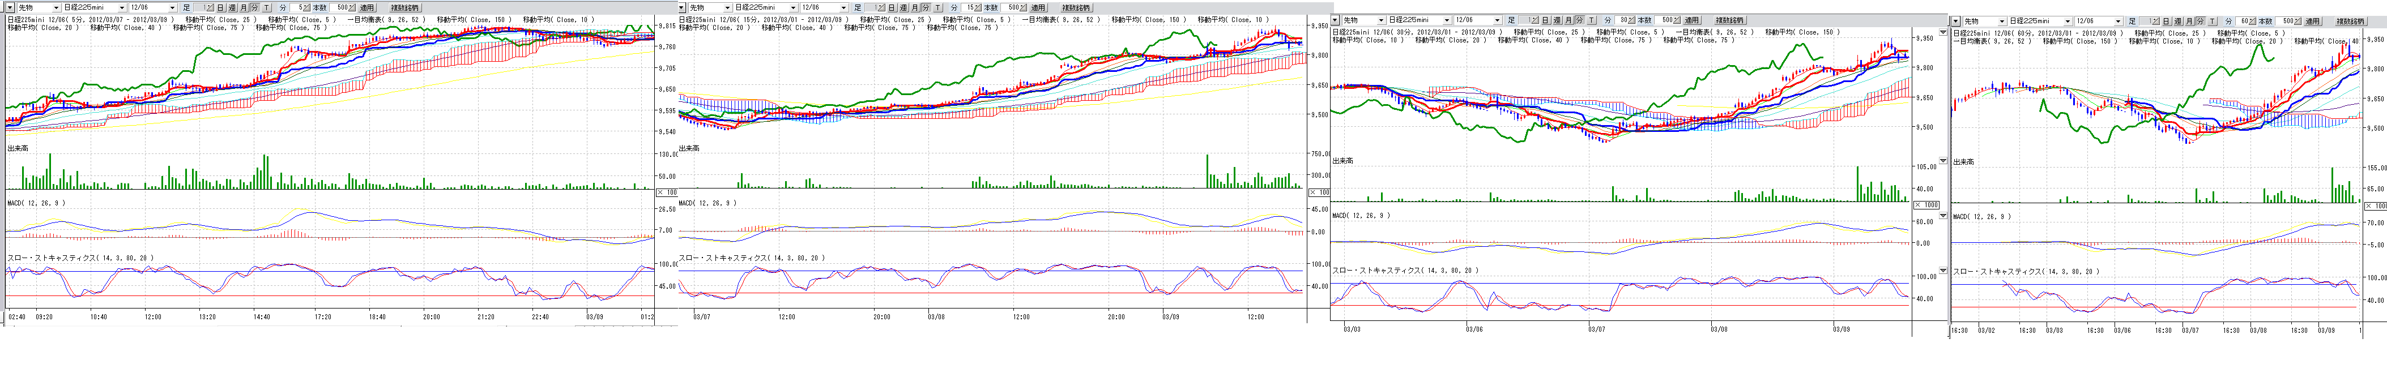Open 出来高 volume panel menu in 30分 chart
Screen dimensions: 2387x377
coord(1943,160)
